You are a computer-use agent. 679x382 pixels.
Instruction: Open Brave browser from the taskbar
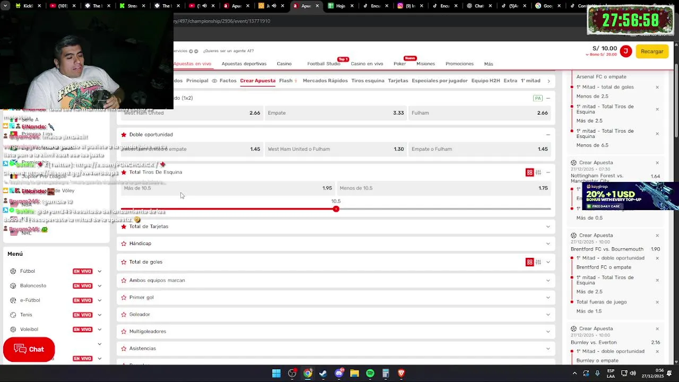coord(402,374)
